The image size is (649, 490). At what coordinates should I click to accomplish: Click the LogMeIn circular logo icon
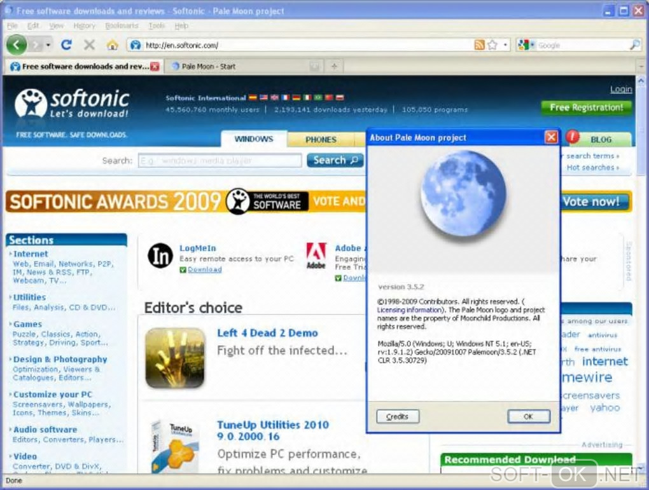160,256
